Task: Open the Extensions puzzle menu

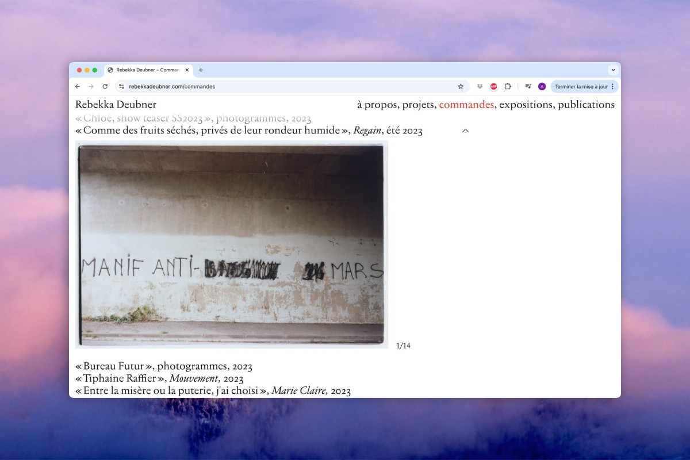Action: click(x=508, y=86)
